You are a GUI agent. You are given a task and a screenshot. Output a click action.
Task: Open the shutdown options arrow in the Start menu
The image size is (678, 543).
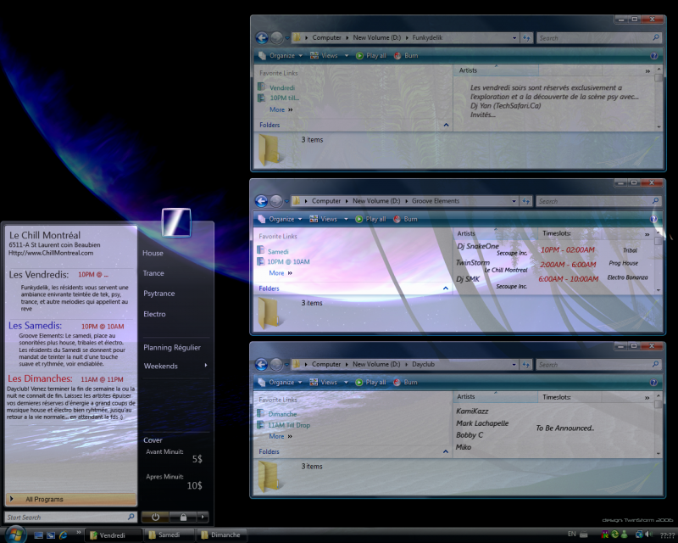[x=203, y=517]
